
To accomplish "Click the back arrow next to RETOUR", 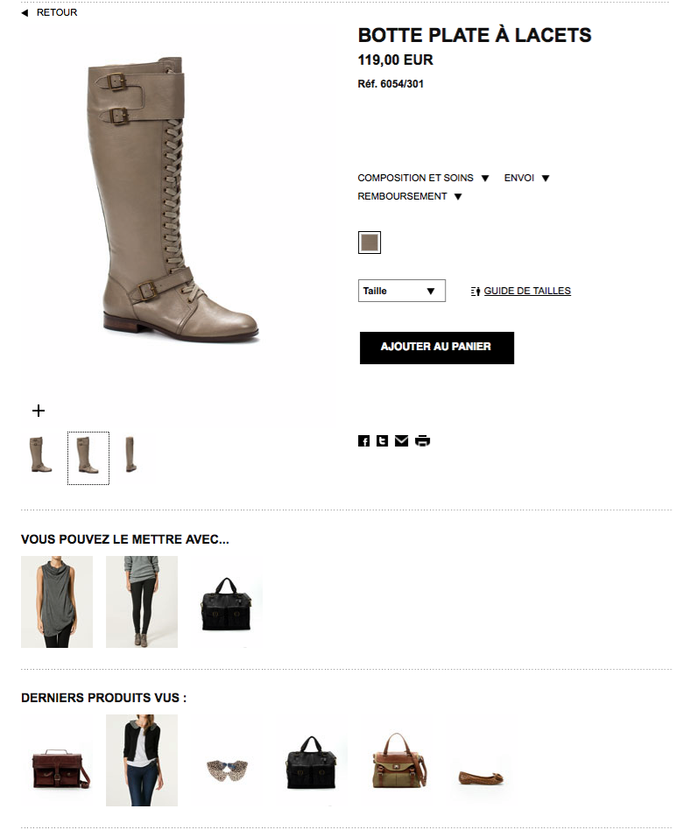I will coord(25,13).
